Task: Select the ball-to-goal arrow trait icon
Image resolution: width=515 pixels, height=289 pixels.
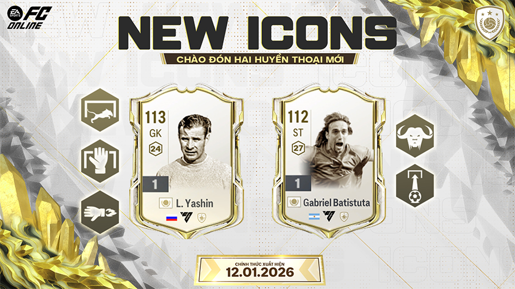Action: pos(415,186)
